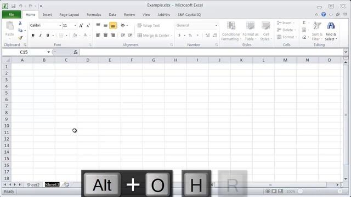
Task: Open Merge & Center dropdown arrow
Action: tap(172, 36)
